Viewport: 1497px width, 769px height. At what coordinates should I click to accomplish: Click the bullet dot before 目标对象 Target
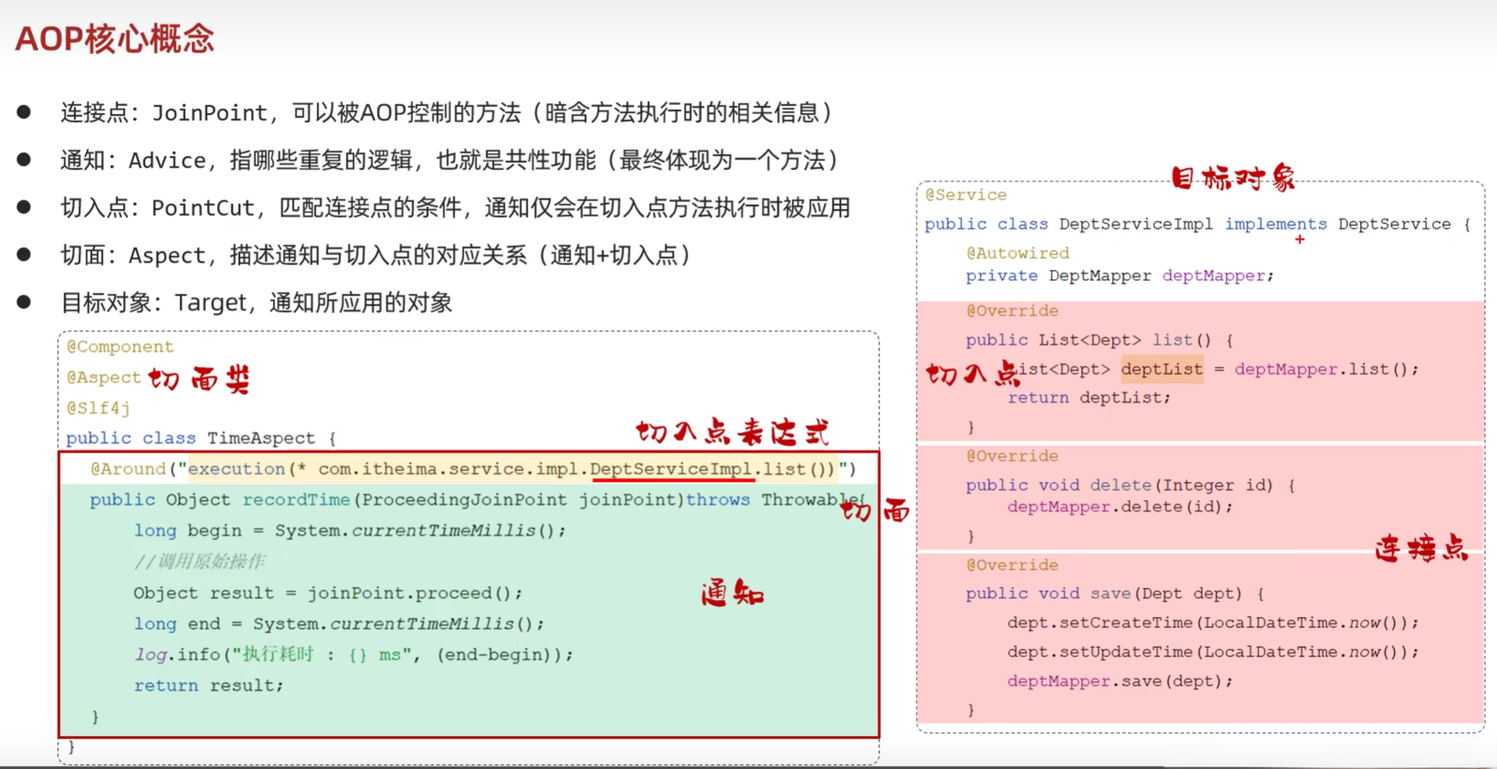24,302
